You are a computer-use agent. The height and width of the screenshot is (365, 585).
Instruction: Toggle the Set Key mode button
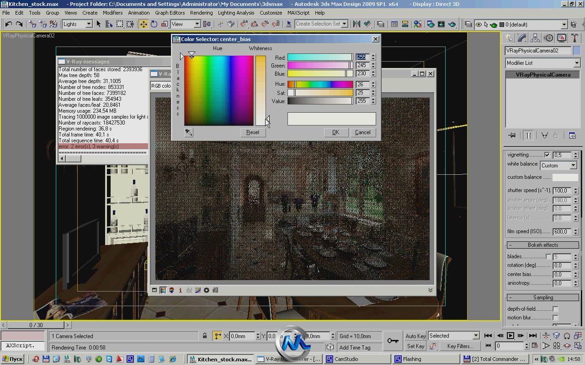(415, 346)
